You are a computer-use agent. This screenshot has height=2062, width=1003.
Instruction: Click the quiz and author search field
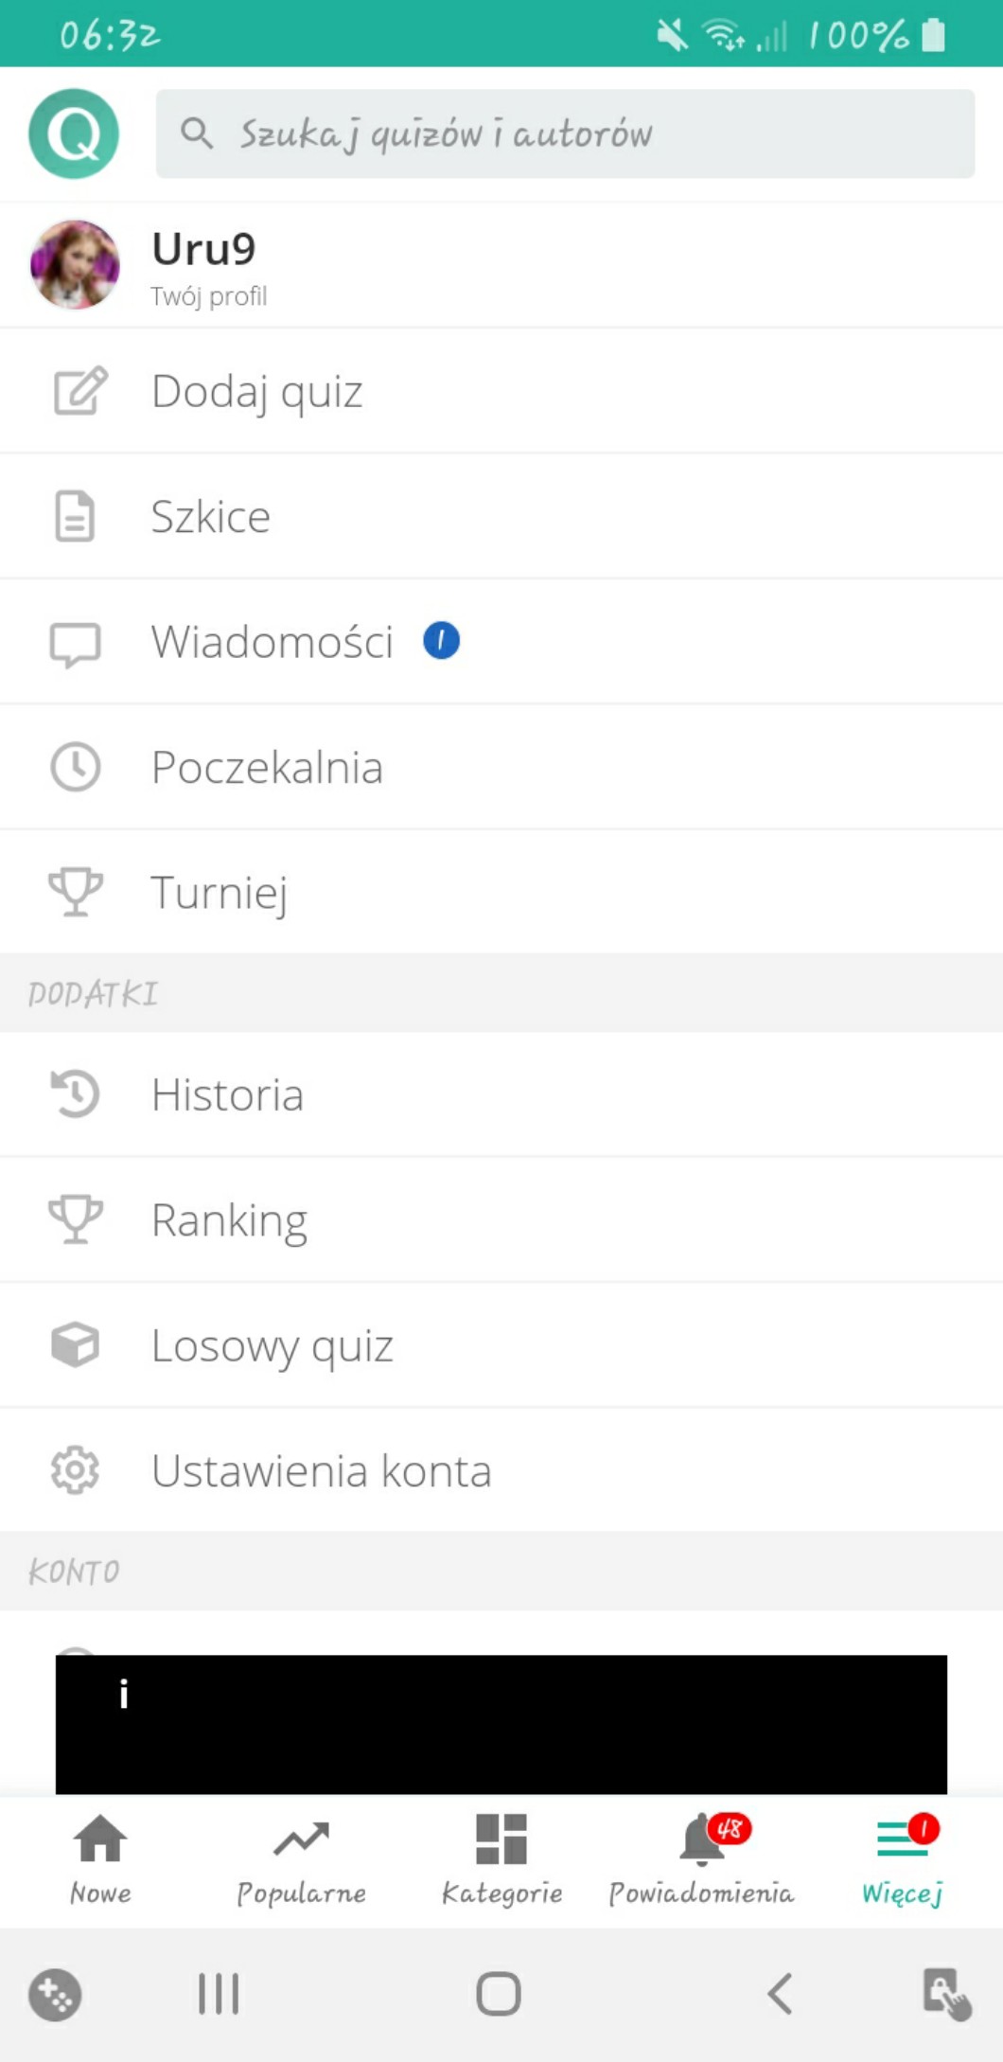[565, 133]
